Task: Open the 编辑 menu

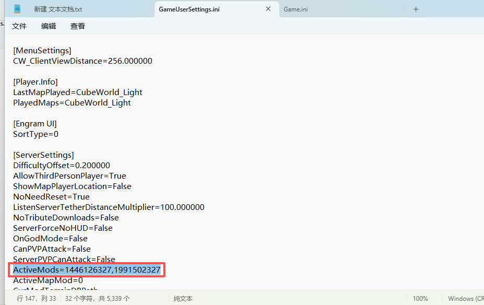Action: (x=49, y=26)
